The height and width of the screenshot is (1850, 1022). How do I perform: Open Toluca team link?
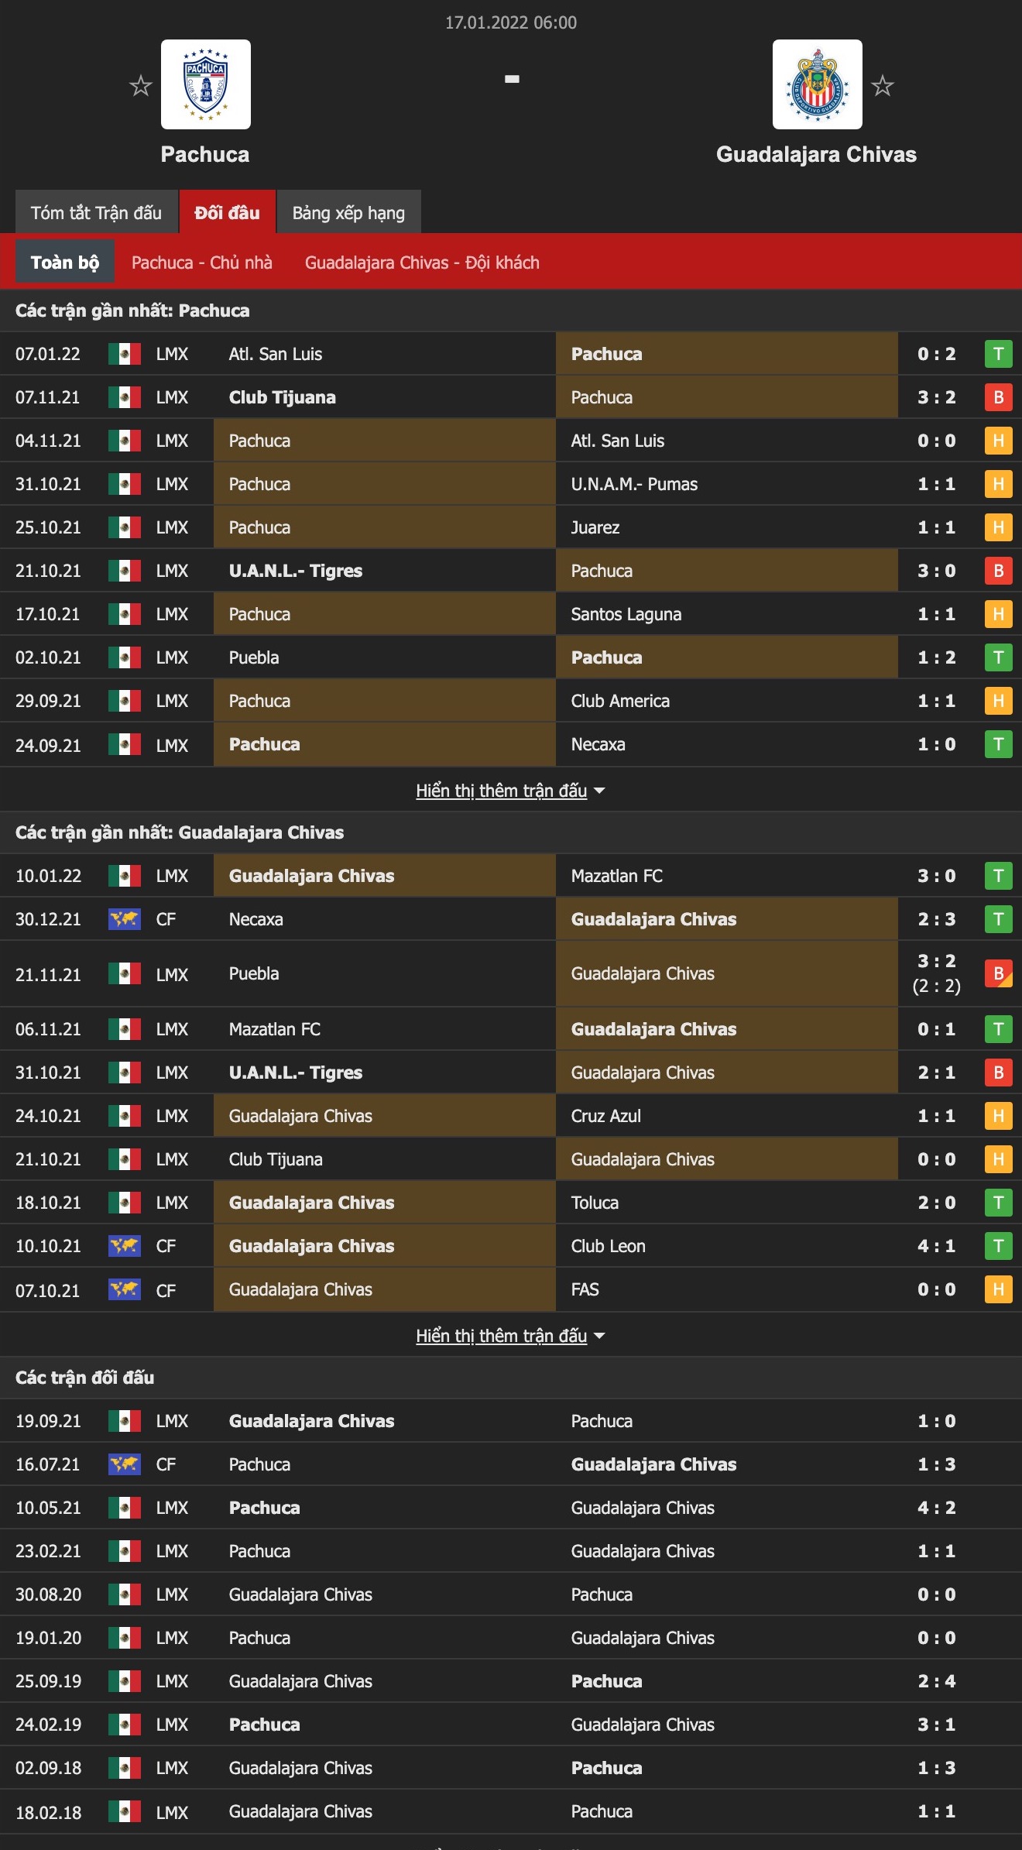595,1203
